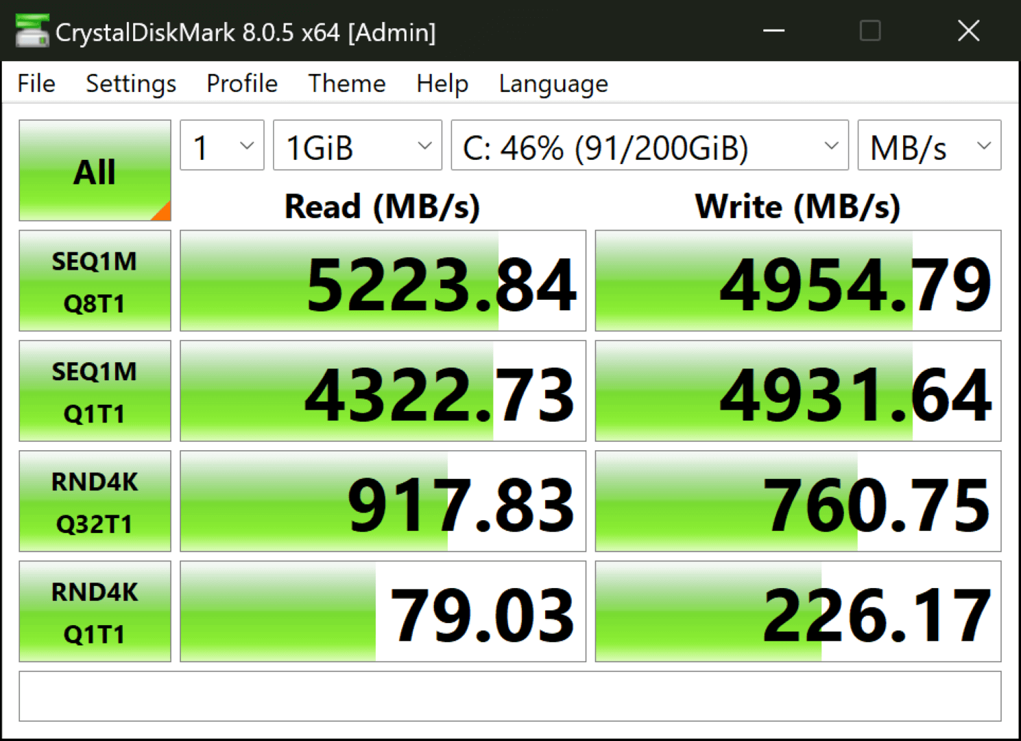Open the Settings menu
This screenshot has height=741, width=1021.
coord(130,84)
